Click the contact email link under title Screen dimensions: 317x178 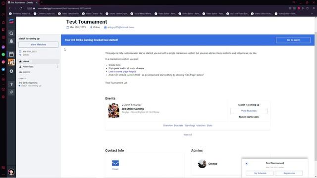coord(120,27)
